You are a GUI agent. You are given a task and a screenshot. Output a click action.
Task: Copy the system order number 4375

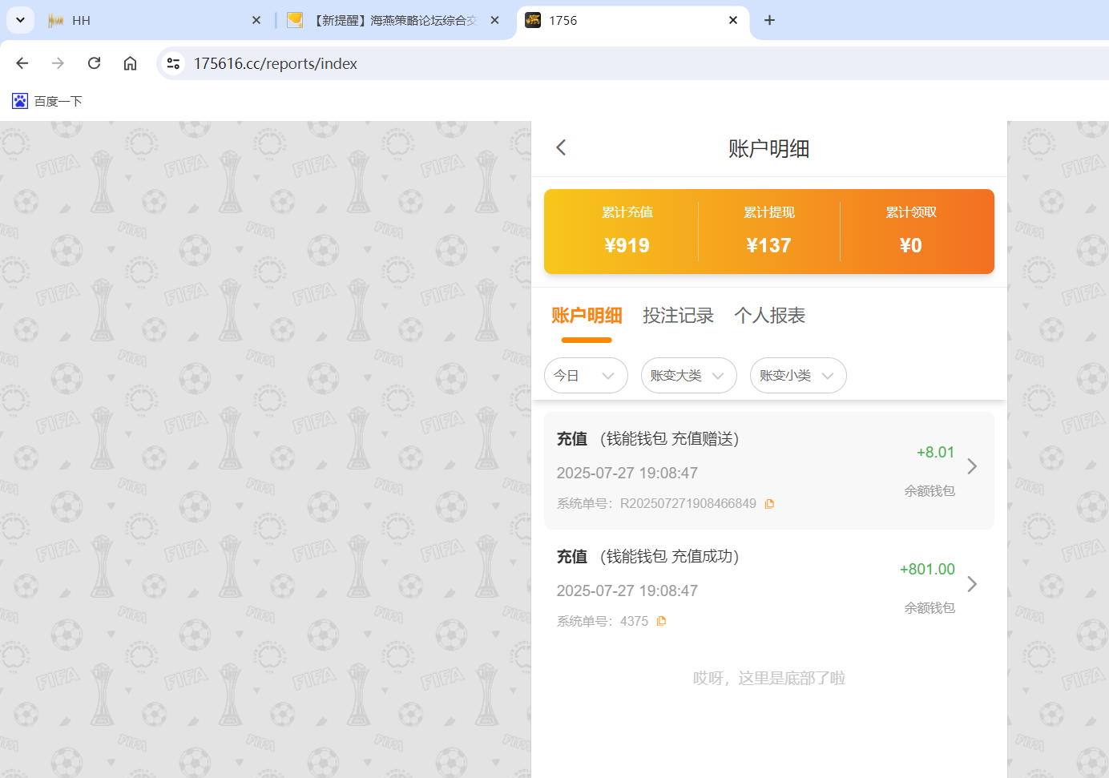tap(661, 621)
